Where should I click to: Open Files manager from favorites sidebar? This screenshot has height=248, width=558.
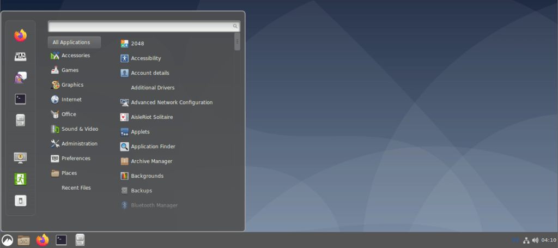(20, 120)
